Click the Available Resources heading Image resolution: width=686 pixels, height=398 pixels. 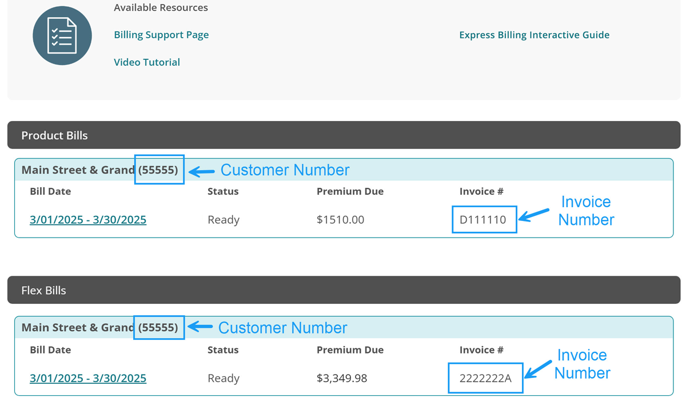tap(161, 8)
